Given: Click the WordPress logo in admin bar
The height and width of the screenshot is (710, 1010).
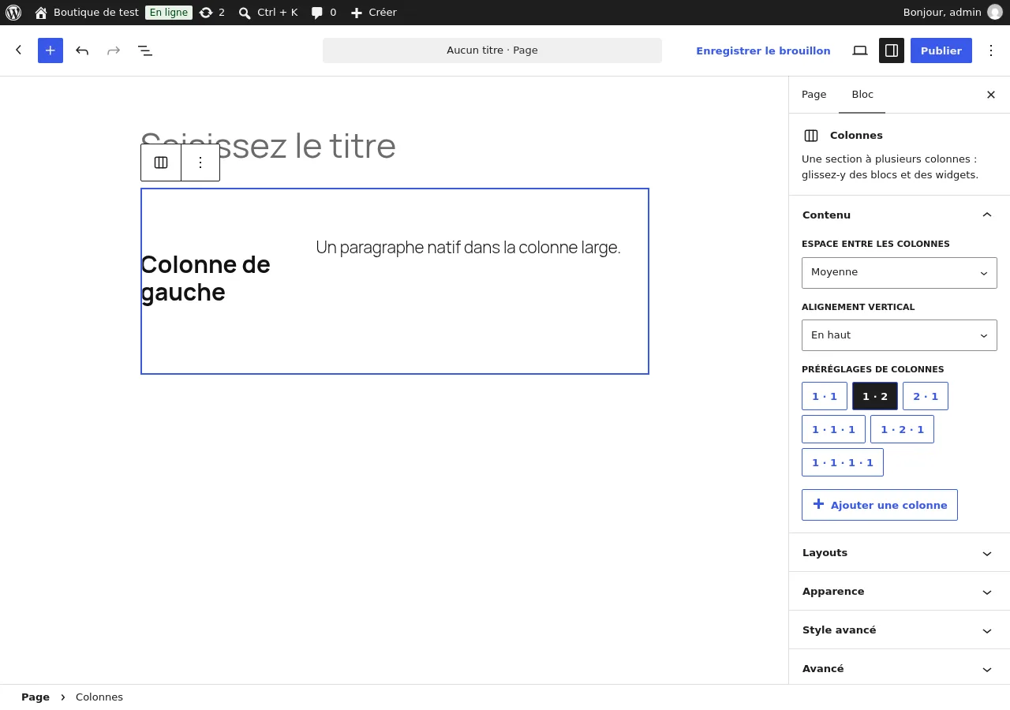Looking at the screenshot, I should [x=13, y=13].
